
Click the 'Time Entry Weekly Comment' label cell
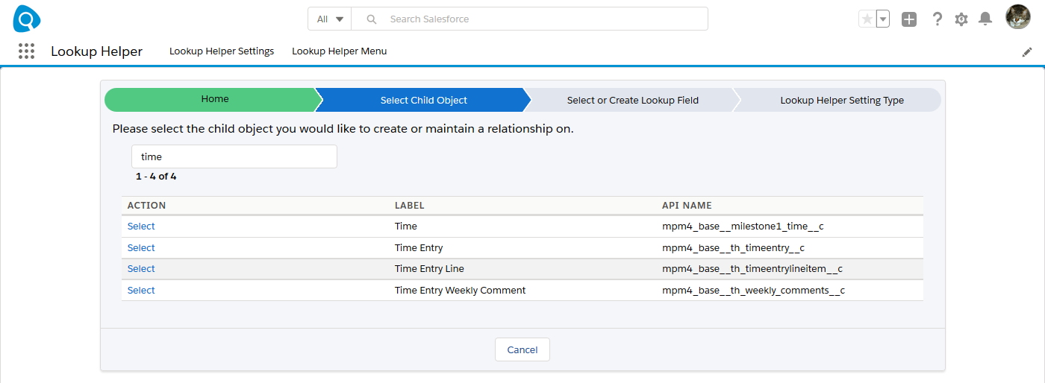point(461,291)
